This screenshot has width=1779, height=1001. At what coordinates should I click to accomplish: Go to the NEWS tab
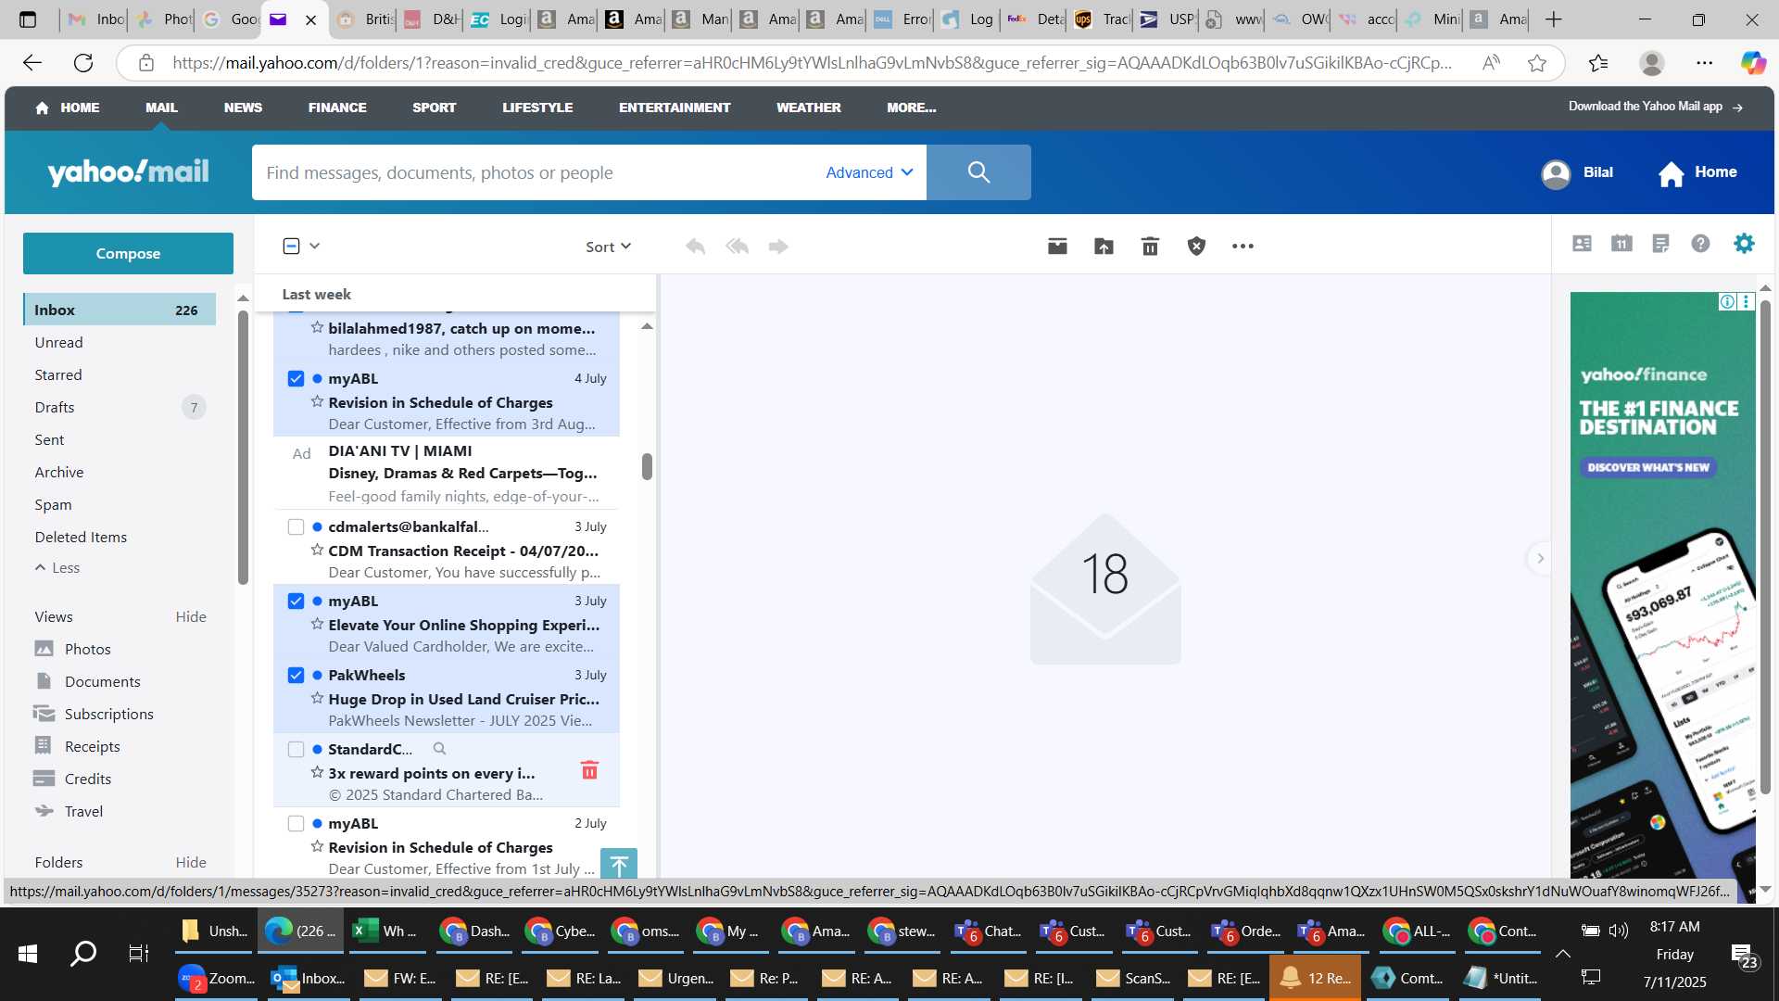pyautogui.click(x=243, y=108)
